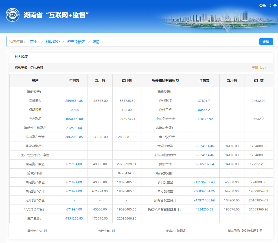Select the 一事一议资金 row label

tap(165, 137)
